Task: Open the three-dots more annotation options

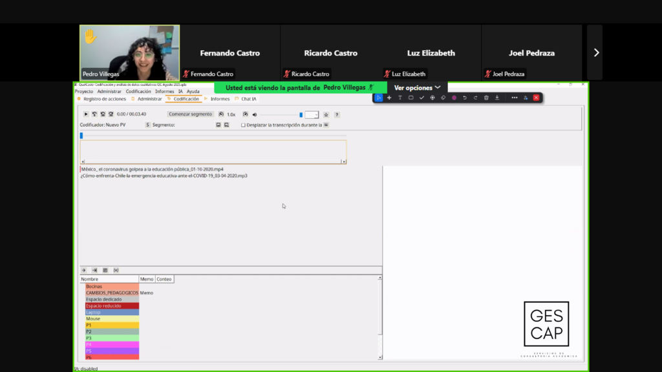Action: pyautogui.click(x=515, y=98)
